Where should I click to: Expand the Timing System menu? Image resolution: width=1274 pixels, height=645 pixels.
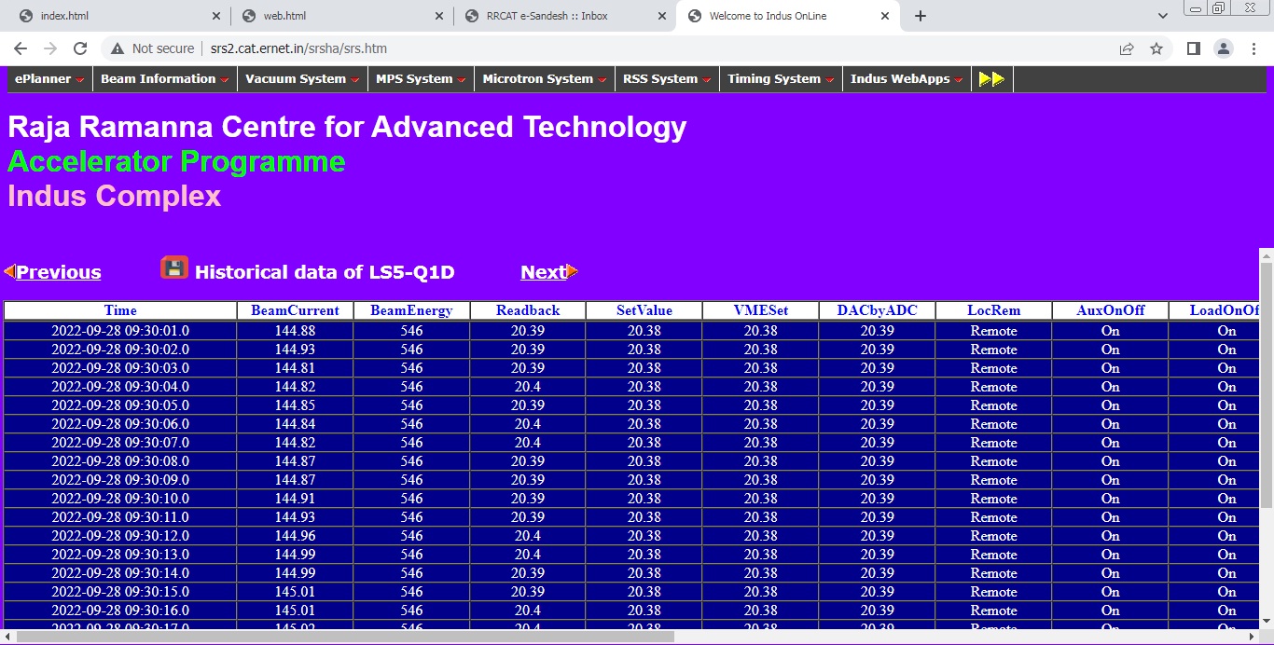[x=782, y=79]
